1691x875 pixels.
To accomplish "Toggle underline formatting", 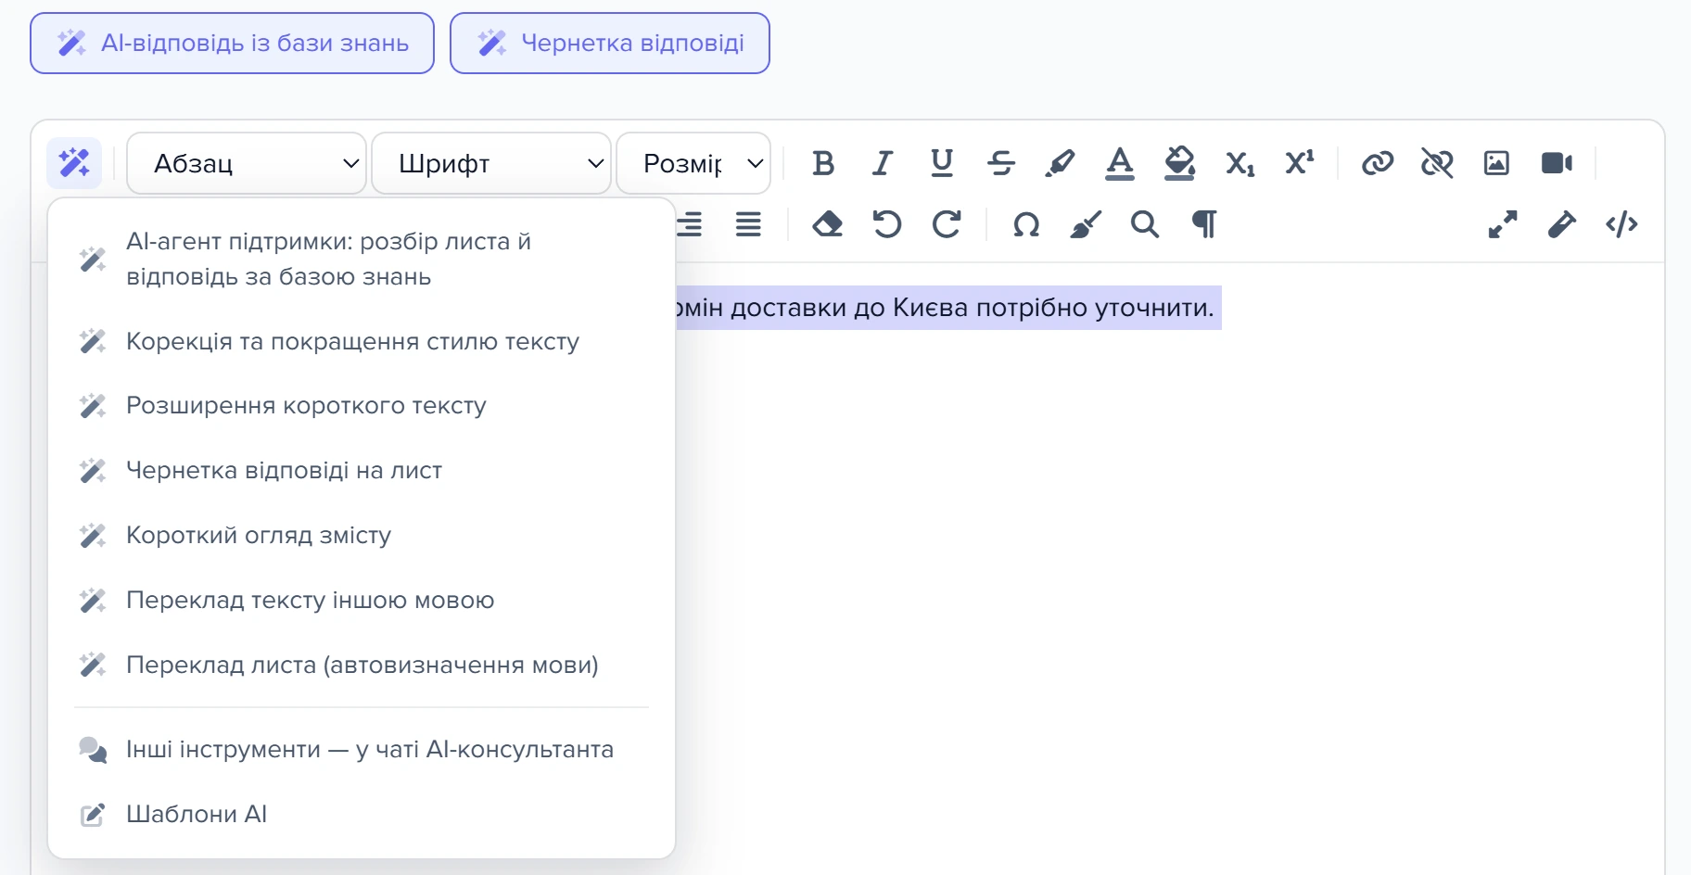I will 942,163.
